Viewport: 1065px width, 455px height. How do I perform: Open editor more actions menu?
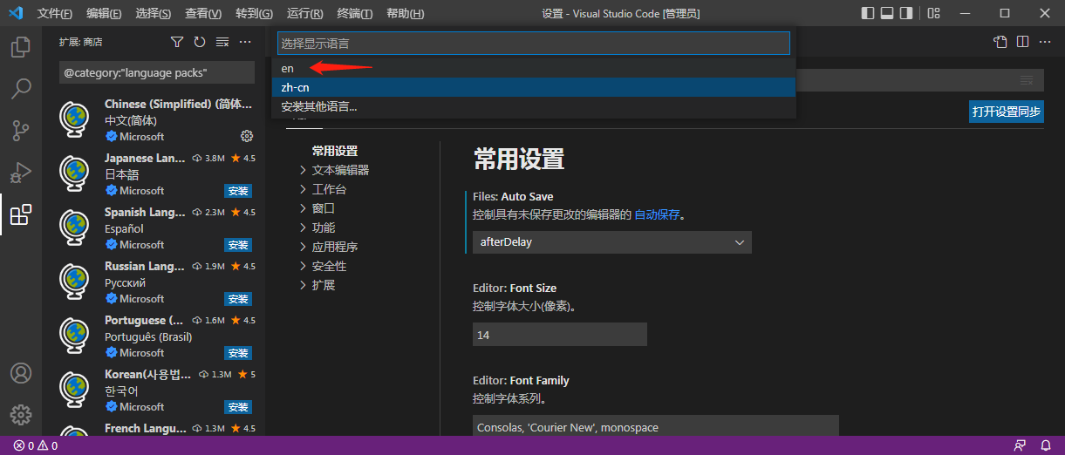(x=1046, y=42)
